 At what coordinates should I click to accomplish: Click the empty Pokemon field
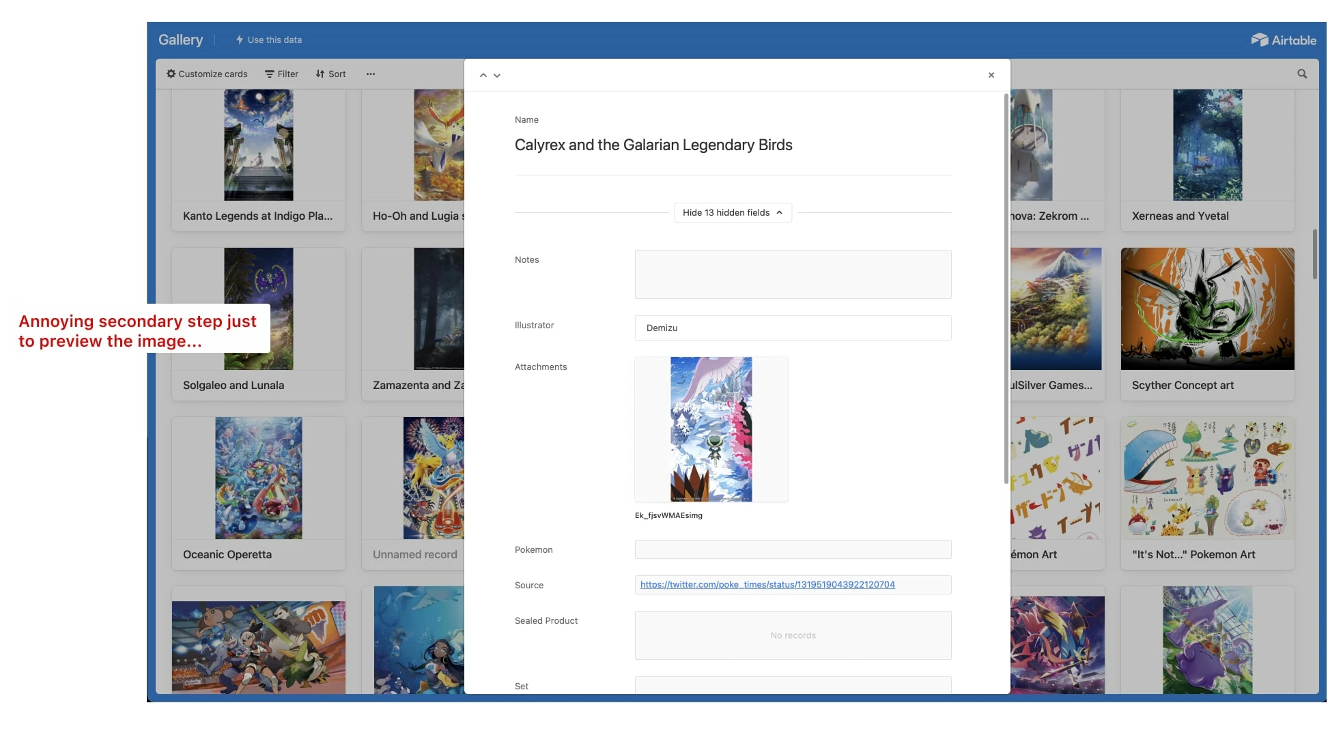[x=793, y=549]
